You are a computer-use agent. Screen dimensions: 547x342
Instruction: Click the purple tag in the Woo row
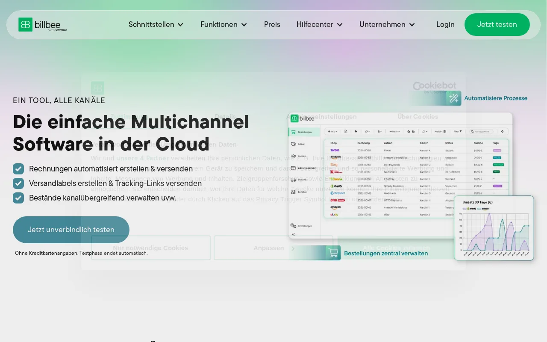497,150
